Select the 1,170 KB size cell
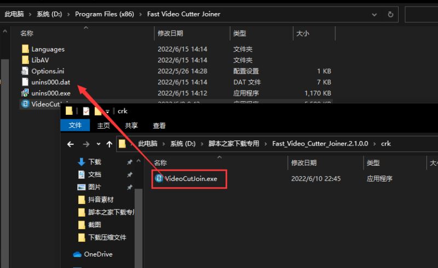This screenshot has width=438, height=268. coord(318,93)
